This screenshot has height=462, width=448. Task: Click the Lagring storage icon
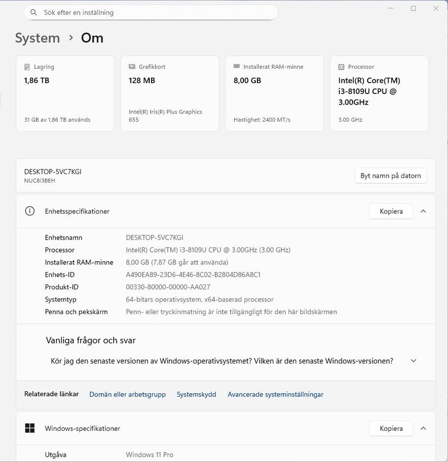click(x=27, y=67)
